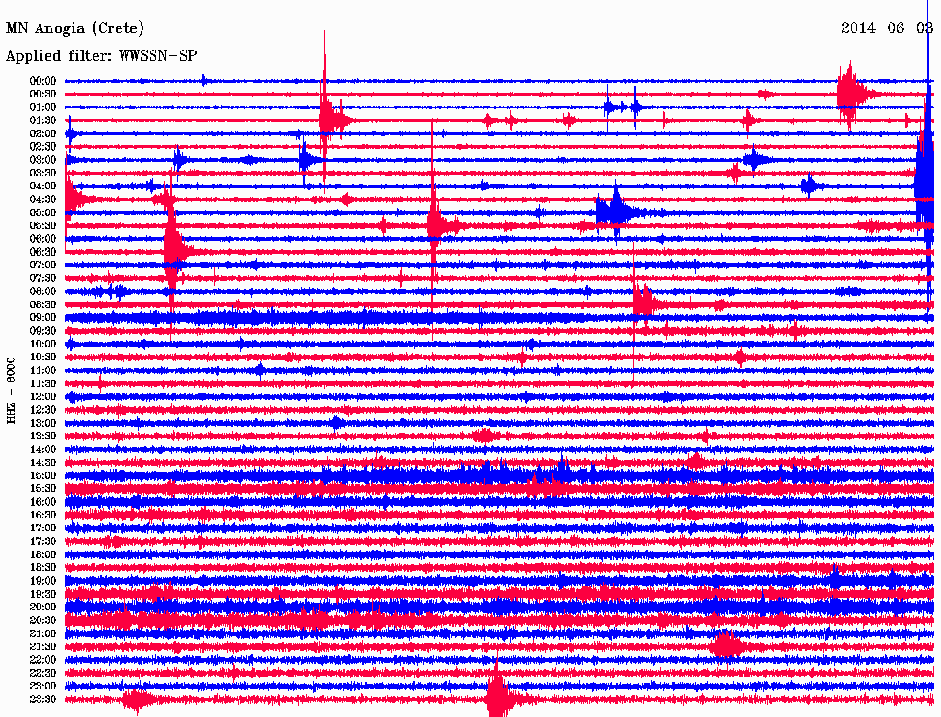Select the 17:30 time label
Screen dimensions: 941x717
pyautogui.click(x=43, y=541)
